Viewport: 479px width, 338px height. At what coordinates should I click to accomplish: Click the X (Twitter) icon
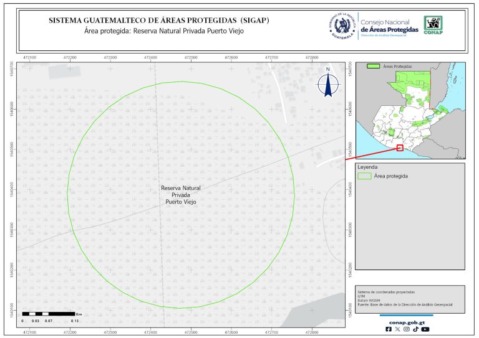click(398, 329)
